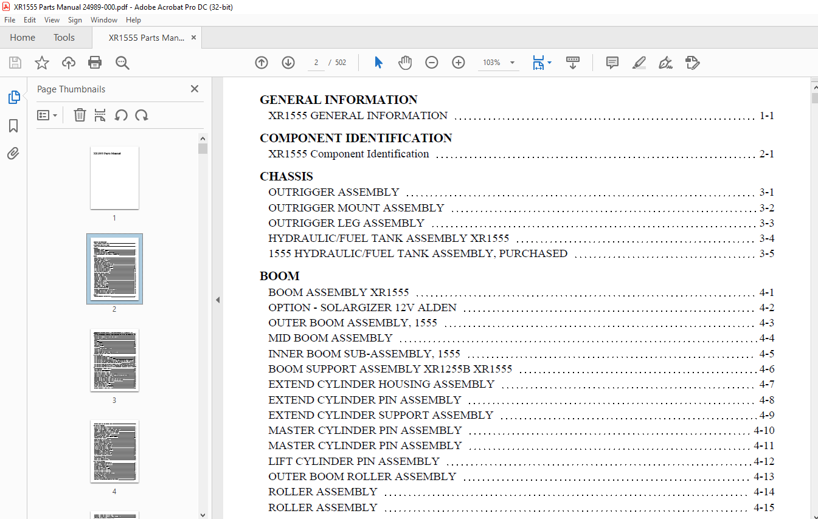
Task: Go to previous page arrow
Action: (262, 63)
